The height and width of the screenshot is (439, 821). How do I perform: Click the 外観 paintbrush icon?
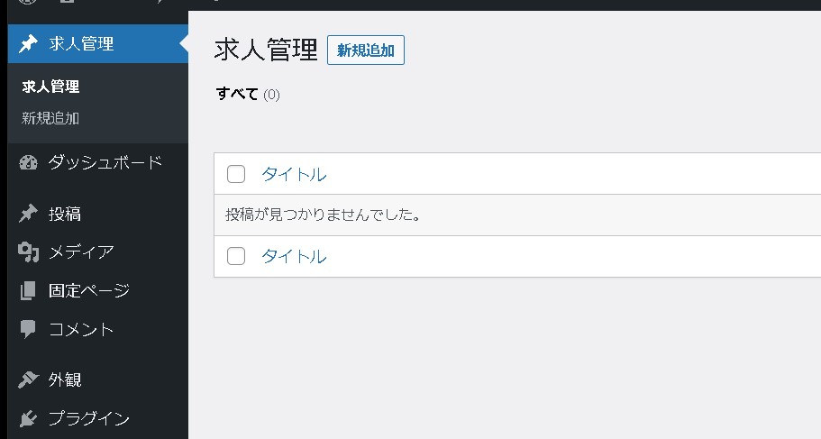pyautogui.click(x=28, y=380)
